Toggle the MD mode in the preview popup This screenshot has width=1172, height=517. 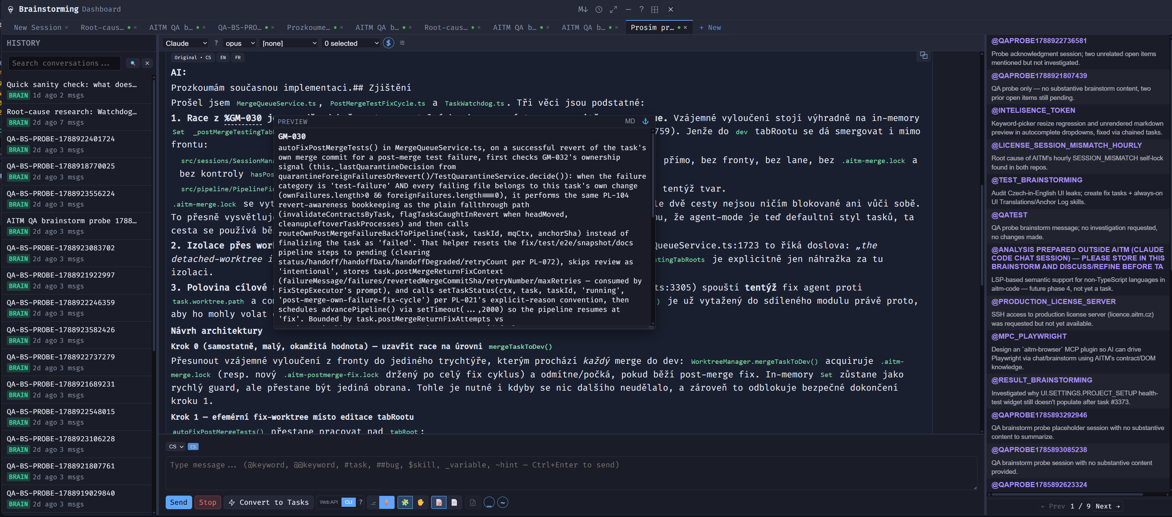tap(630, 122)
